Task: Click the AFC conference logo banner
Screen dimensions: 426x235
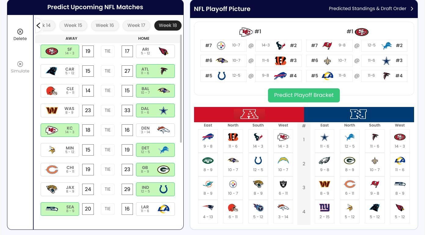Action: click(x=249, y=114)
